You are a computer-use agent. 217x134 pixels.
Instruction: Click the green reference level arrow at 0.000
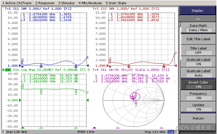click(x=20, y=100)
